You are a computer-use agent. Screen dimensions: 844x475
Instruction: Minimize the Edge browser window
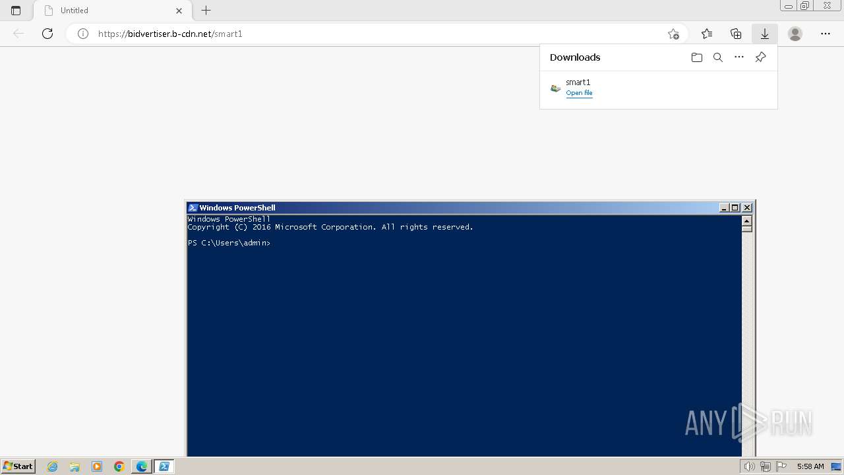point(789,6)
